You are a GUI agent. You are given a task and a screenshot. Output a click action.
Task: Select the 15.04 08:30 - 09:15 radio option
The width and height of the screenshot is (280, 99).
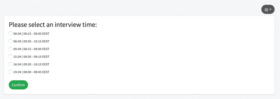pos(10,56)
